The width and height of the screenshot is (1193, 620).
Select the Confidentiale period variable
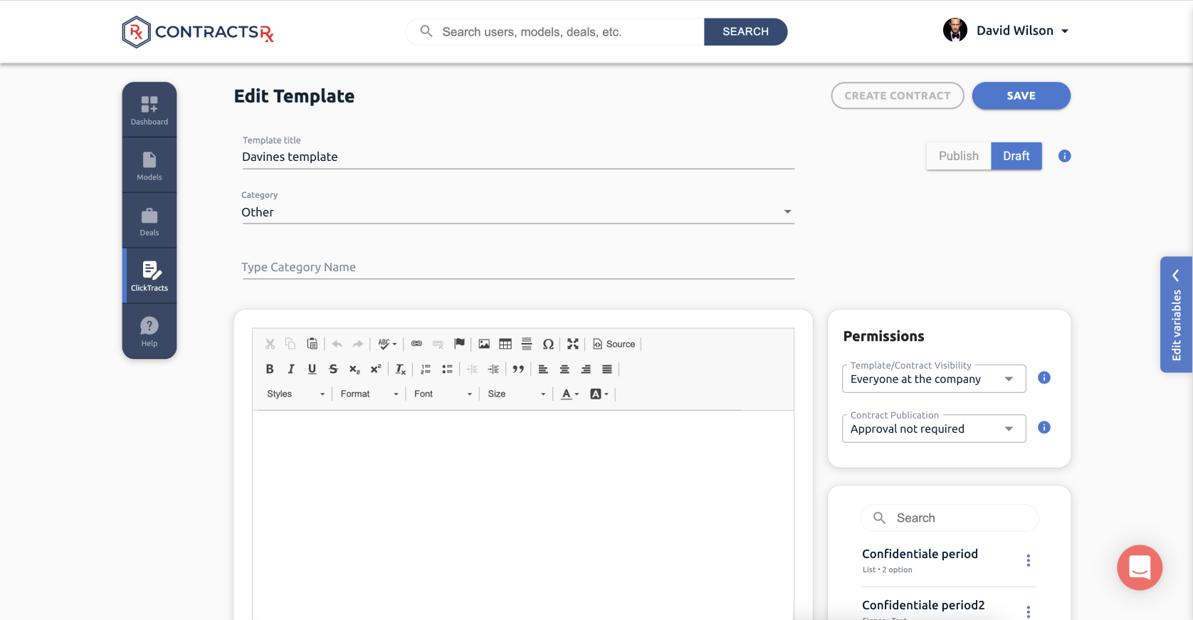pos(920,554)
